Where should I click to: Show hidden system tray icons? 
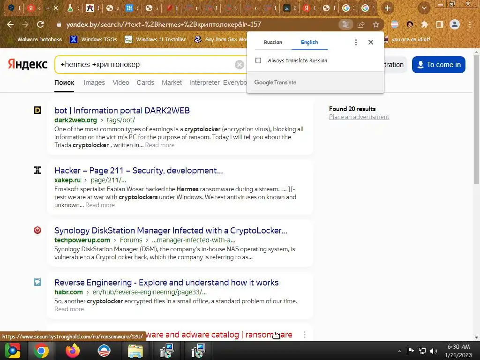coord(399,351)
